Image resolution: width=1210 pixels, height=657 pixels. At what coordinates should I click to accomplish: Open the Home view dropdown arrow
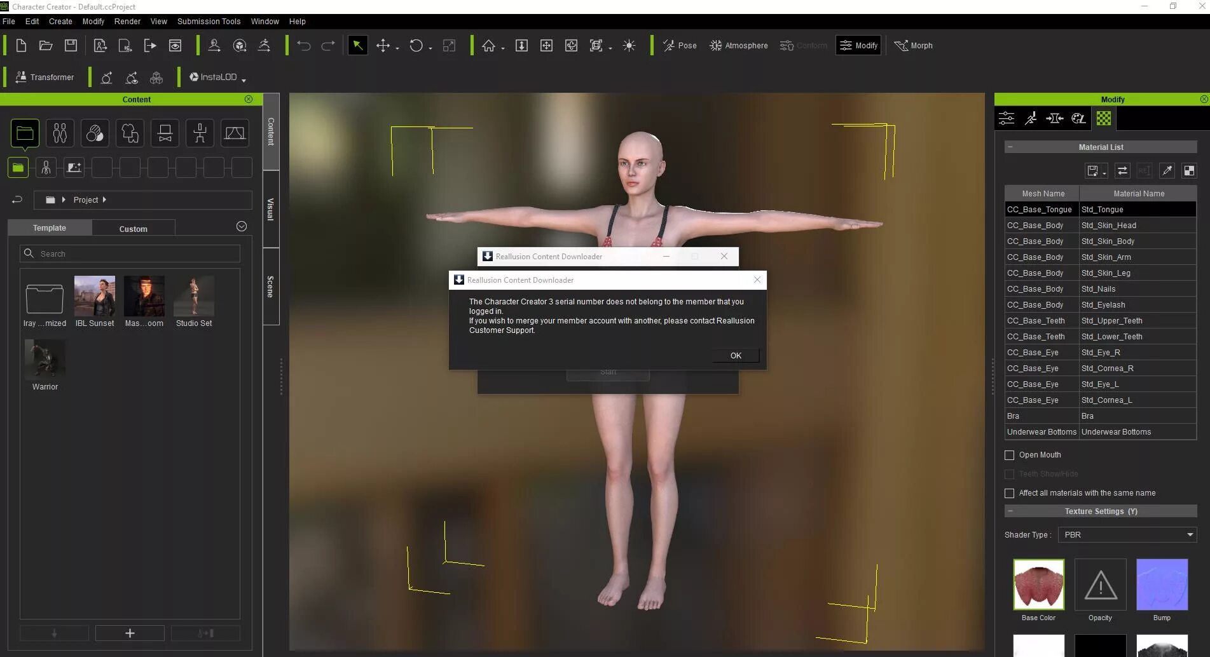[503, 49]
